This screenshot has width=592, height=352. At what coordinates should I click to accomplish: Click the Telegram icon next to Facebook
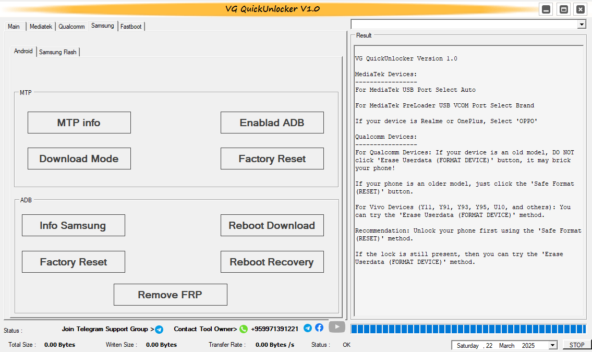pyautogui.click(x=308, y=328)
